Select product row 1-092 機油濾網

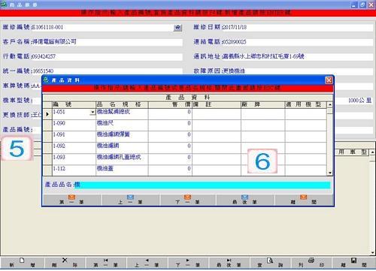tap(185, 146)
